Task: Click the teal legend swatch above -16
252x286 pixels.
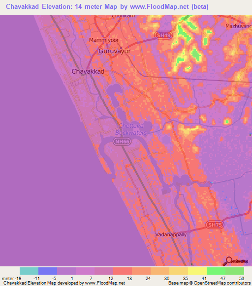Action: coord(29,271)
